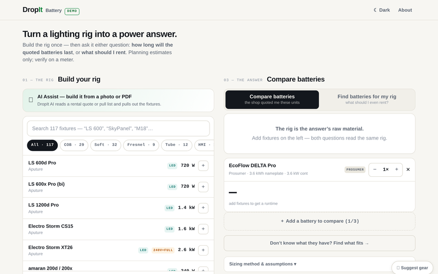Add Electro Storm XT26 with plus button
438x274 pixels.
pyautogui.click(x=203, y=250)
